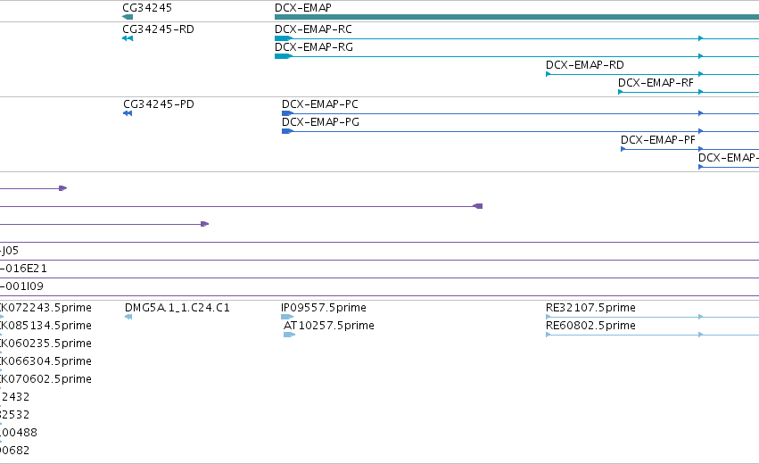Click the CG34245-RD transcript label
Viewport: 759px width, 464px height.
[158, 29]
